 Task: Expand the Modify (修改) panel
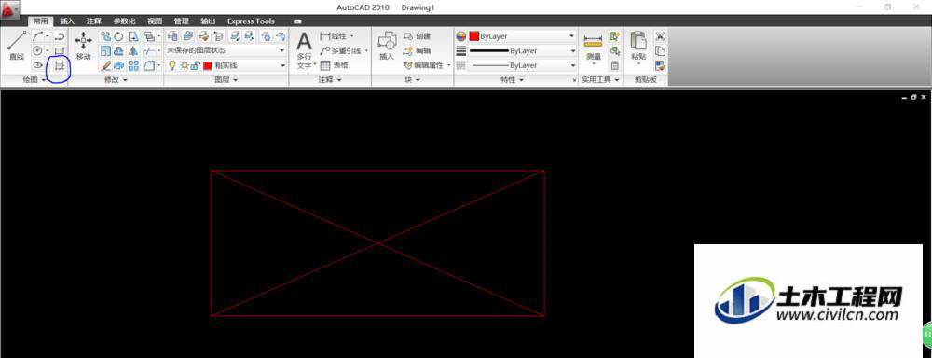pyautogui.click(x=116, y=79)
